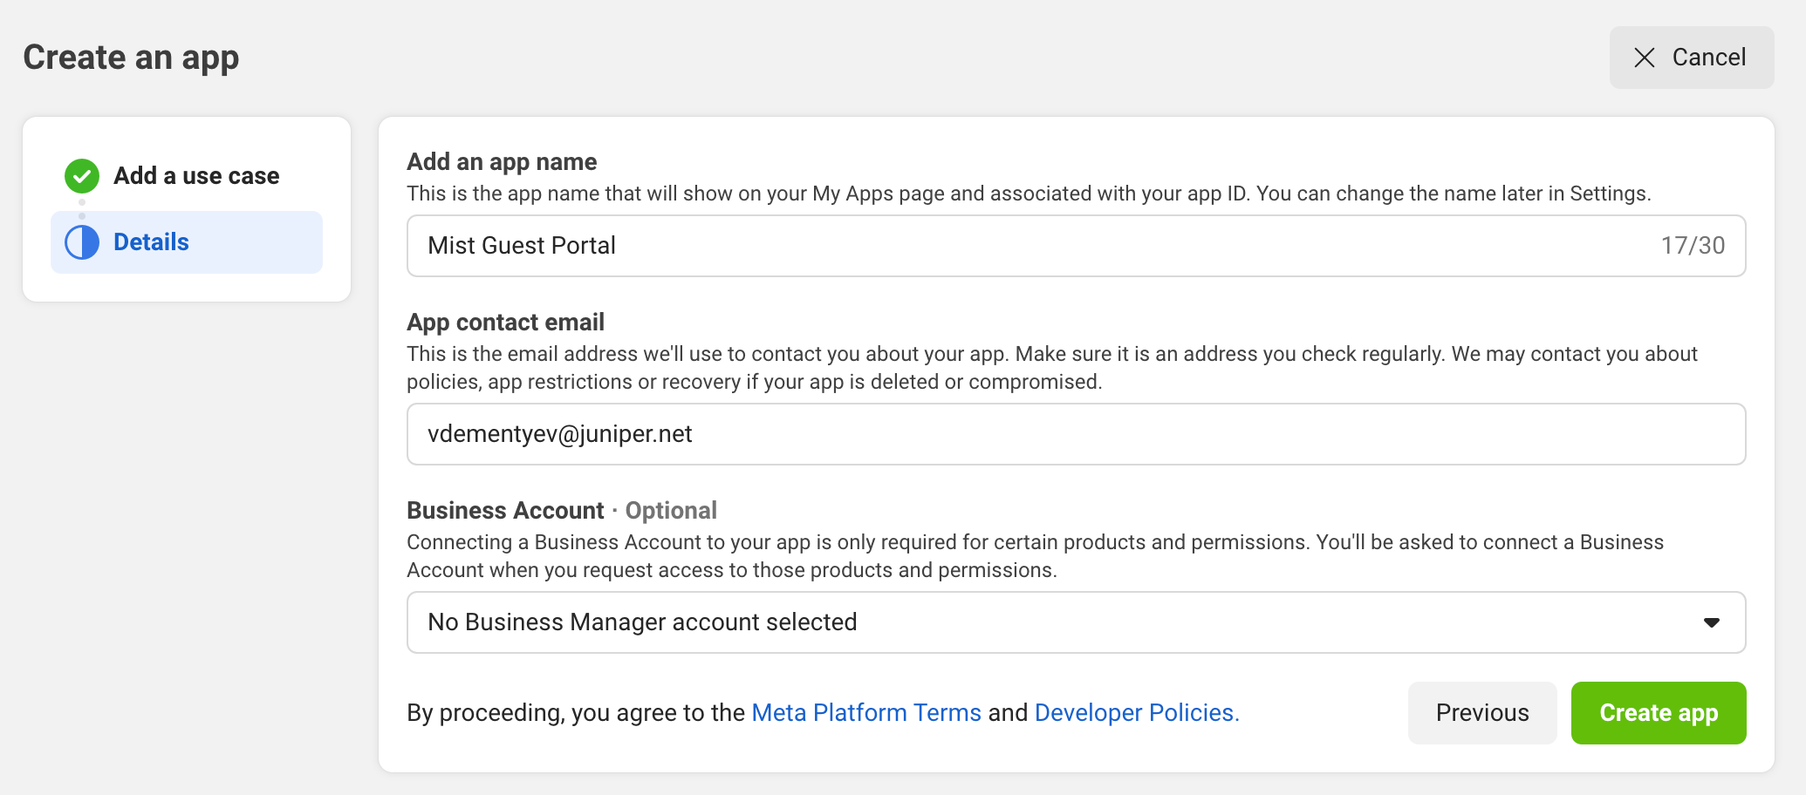Image resolution: width=1806 pixels, height=795 pixels.
Task: Click the X icon in Cancel
Action: pyautogui.click(x=1644, y=58)
